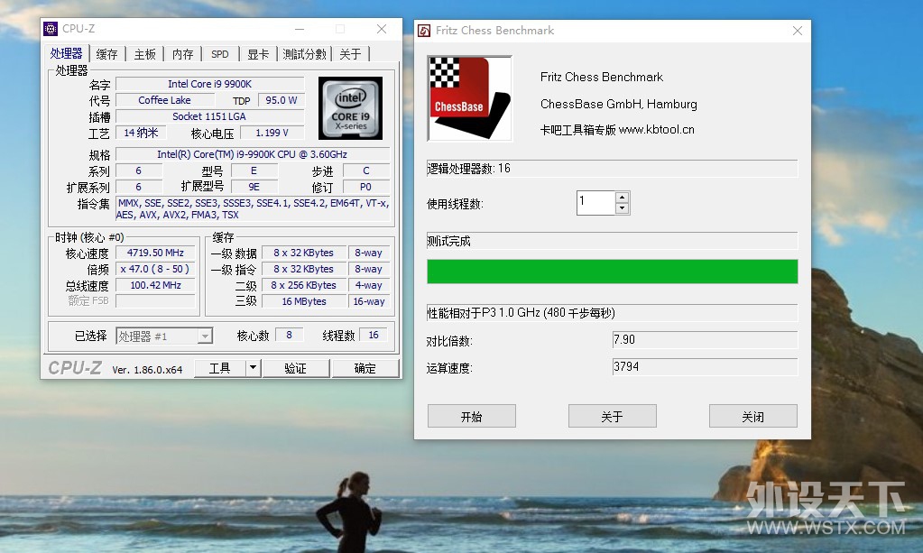Start the benchmark with the 开始 button

tap(472, 417)
